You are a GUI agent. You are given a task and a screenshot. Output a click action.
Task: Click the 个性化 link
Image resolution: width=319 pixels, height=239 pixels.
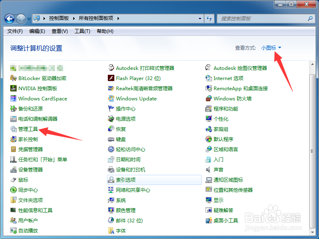(x=221, y=119)
